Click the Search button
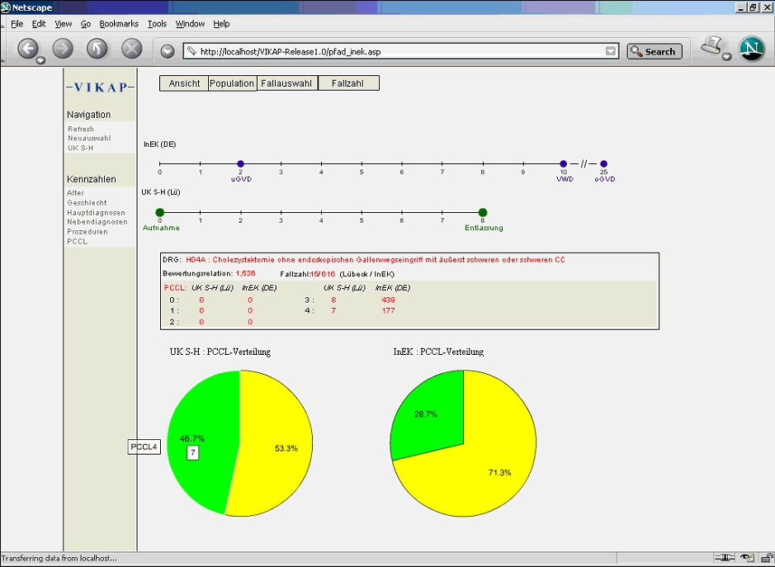 point(654,51)
